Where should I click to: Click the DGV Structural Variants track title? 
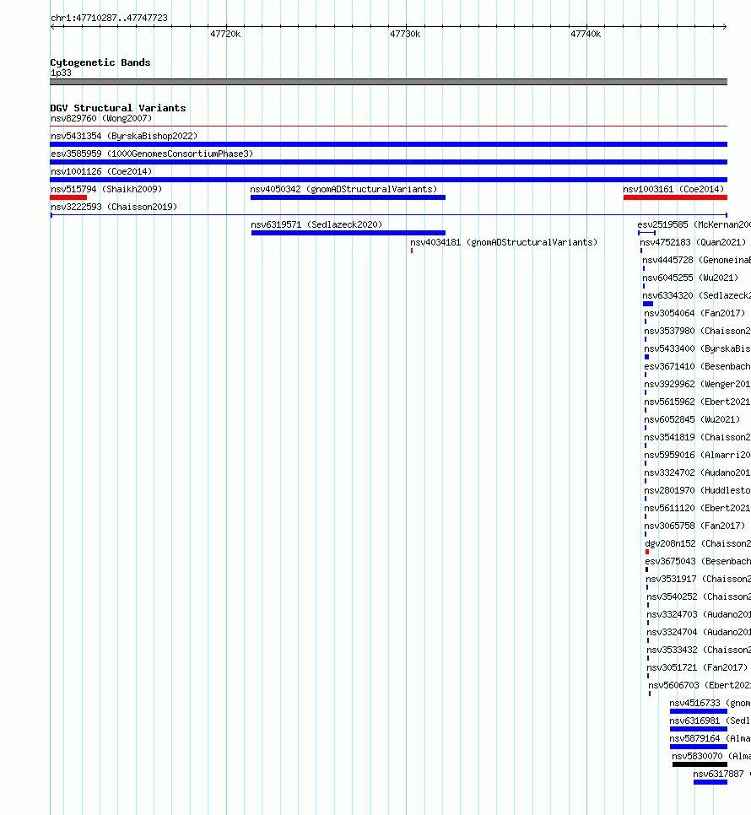[x=118, y=108]
